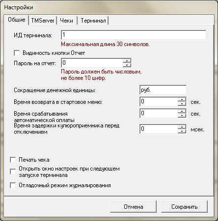The image size is (218, 221).
Task: Increase купюроприемник delay in мсек.
Action: tap(182, 127)
